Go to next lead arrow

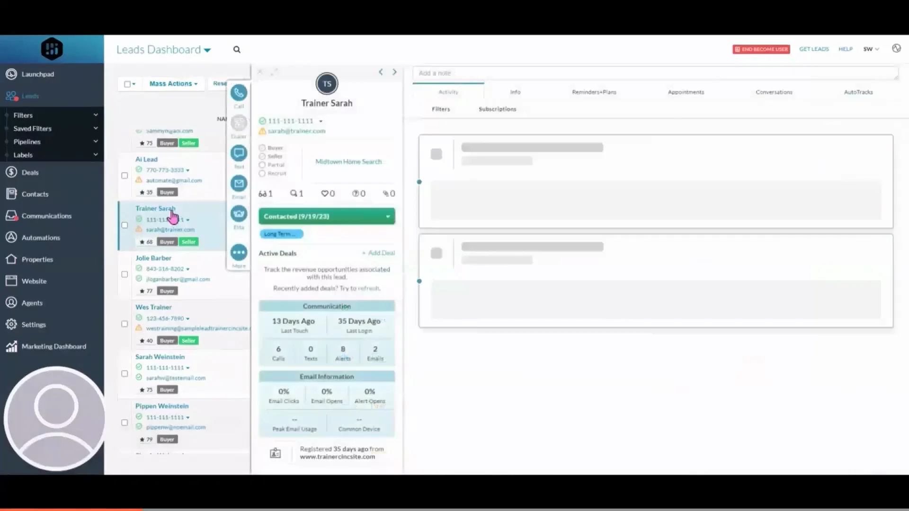(394, 72)
